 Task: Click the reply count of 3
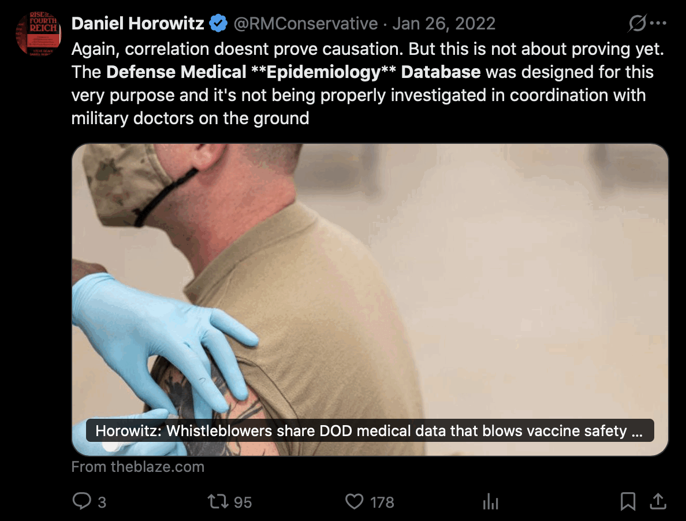[102, 503]
